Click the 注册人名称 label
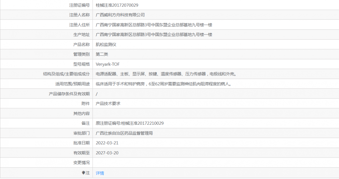 [x=79, y=15]
